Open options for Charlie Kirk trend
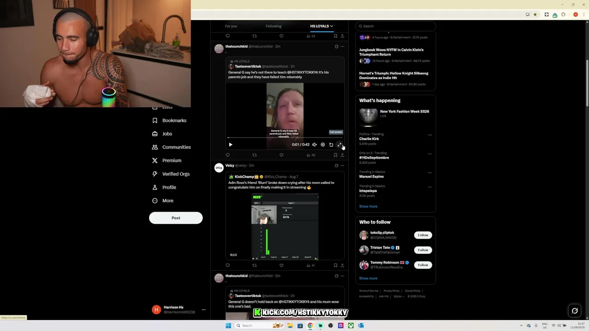This screenshot has width=589, height=331. coord(430,135)
